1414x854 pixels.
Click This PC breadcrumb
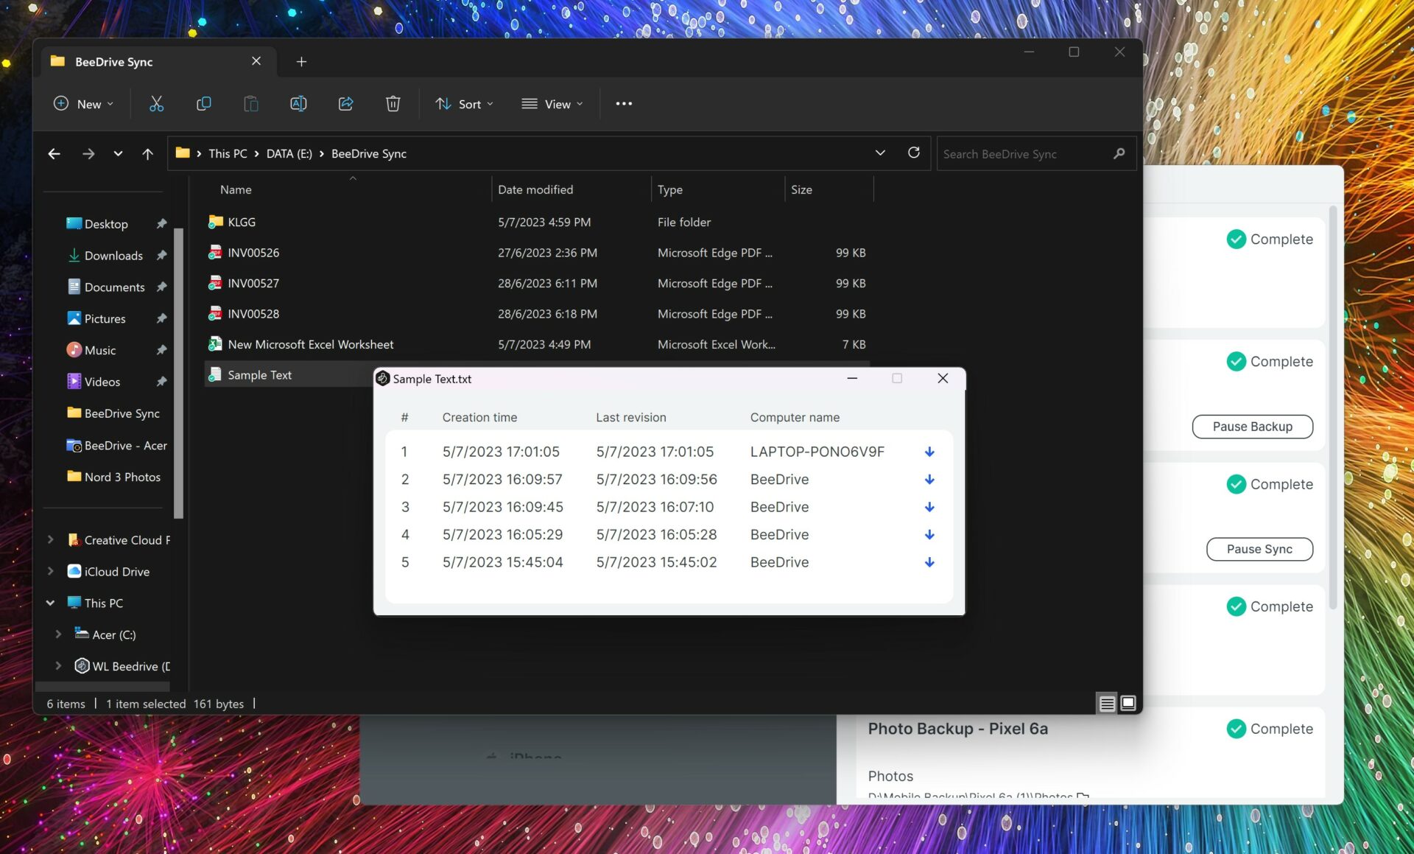(228, 154)
